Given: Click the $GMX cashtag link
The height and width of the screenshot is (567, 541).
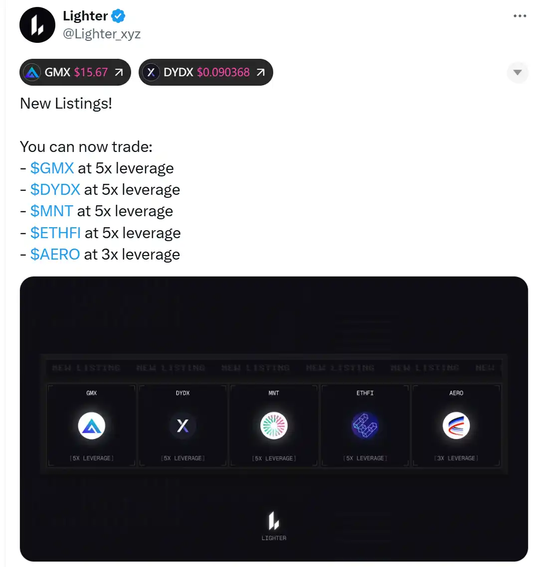Looking at the screenshot, I should click(x=52, y=168).
